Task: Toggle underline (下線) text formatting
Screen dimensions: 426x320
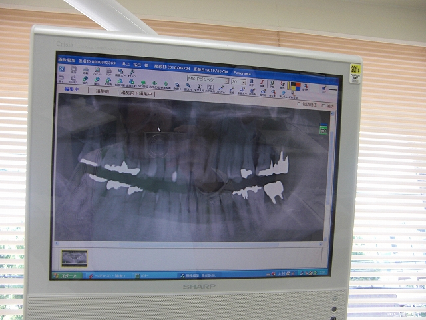Action: [x=272, y=83]
